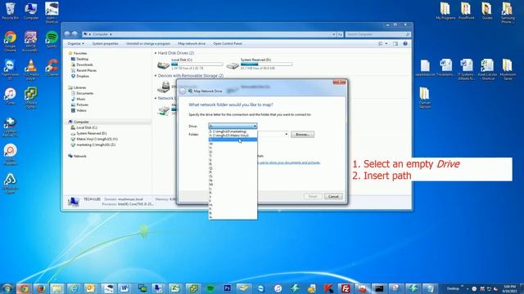This screenshot has width=524, height=294.
Task: Click Local Disk (C:) drive in main pane
Action: pos(190,64)
